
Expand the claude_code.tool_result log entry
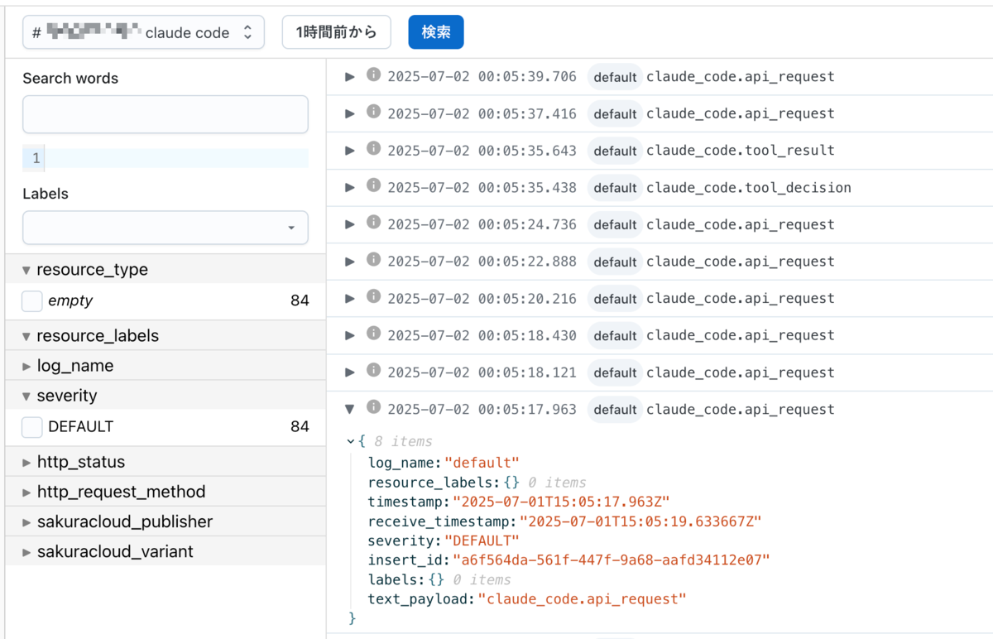[350, 151]
